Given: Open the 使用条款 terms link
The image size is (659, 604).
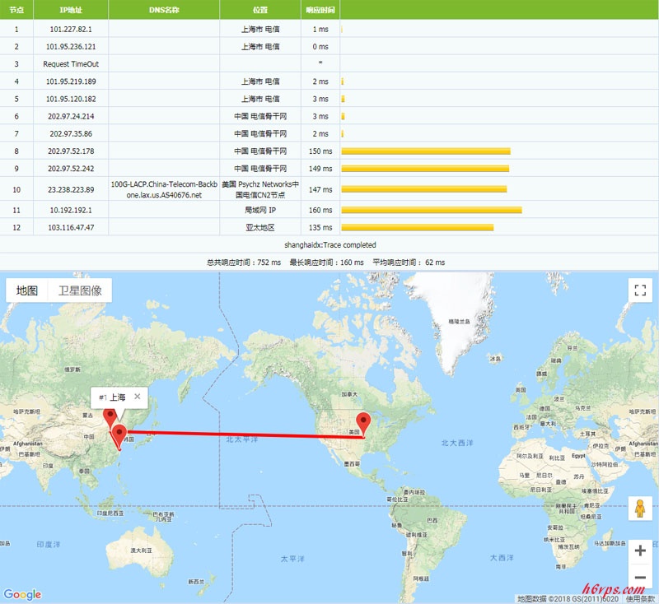Looking at the screenshot, I should click(640, 599).
